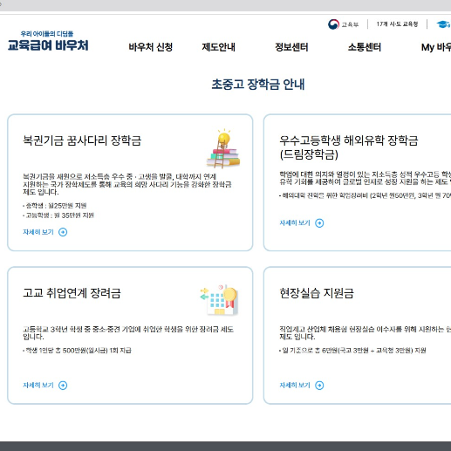This screenshot has width=451, height=451.
Task: Click the 고등학생 : 월 35만원 지원 line
Action: pos(58,215)
